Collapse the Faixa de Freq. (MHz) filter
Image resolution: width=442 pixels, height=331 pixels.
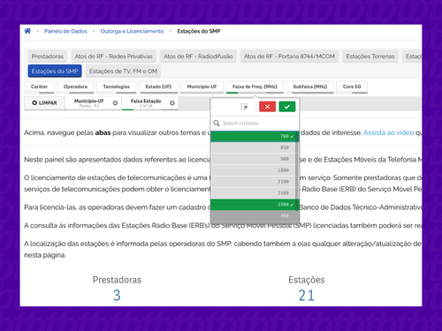255,87
